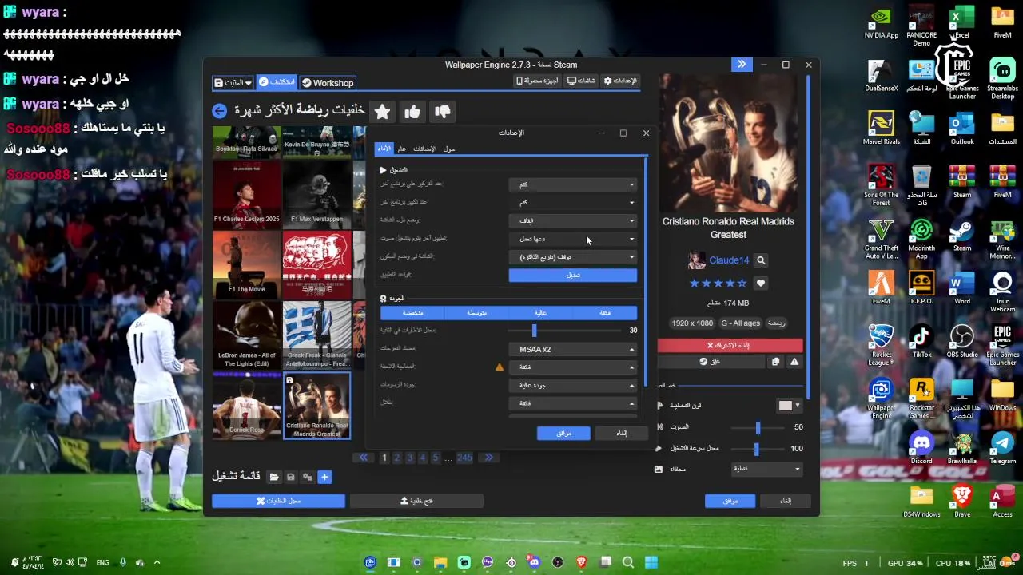The width and height of the screenshot is (1023, 575).
Task: Open Telegram desktop icon
Action: point(1003,448)
